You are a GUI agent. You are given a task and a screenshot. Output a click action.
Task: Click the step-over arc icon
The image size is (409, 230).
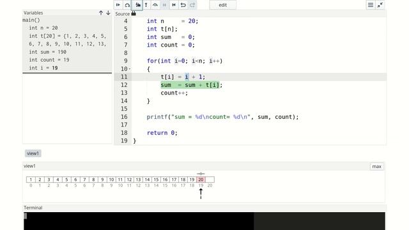pos(155,5)
